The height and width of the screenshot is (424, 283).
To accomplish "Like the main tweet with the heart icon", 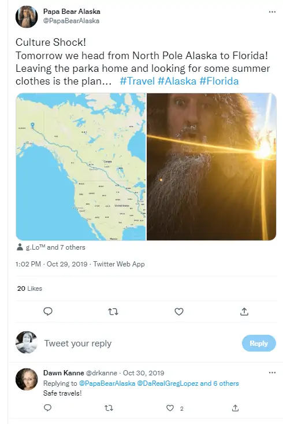I will (x=179, y=312).
